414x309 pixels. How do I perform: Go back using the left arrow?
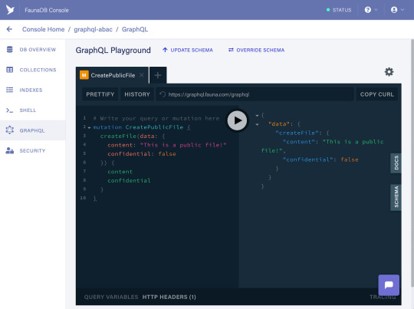(9, 29)
